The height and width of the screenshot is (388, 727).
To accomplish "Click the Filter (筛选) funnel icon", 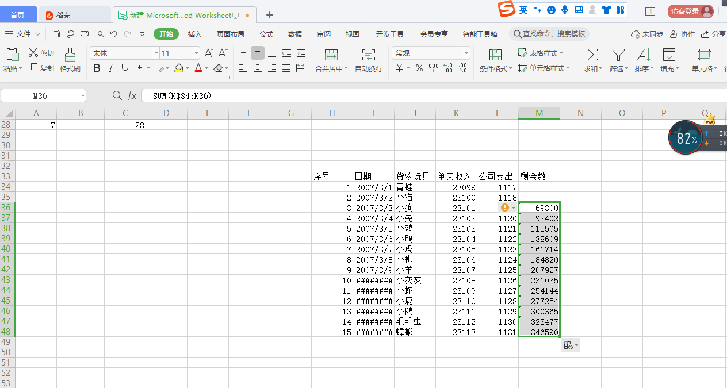I will pos(618,55).
